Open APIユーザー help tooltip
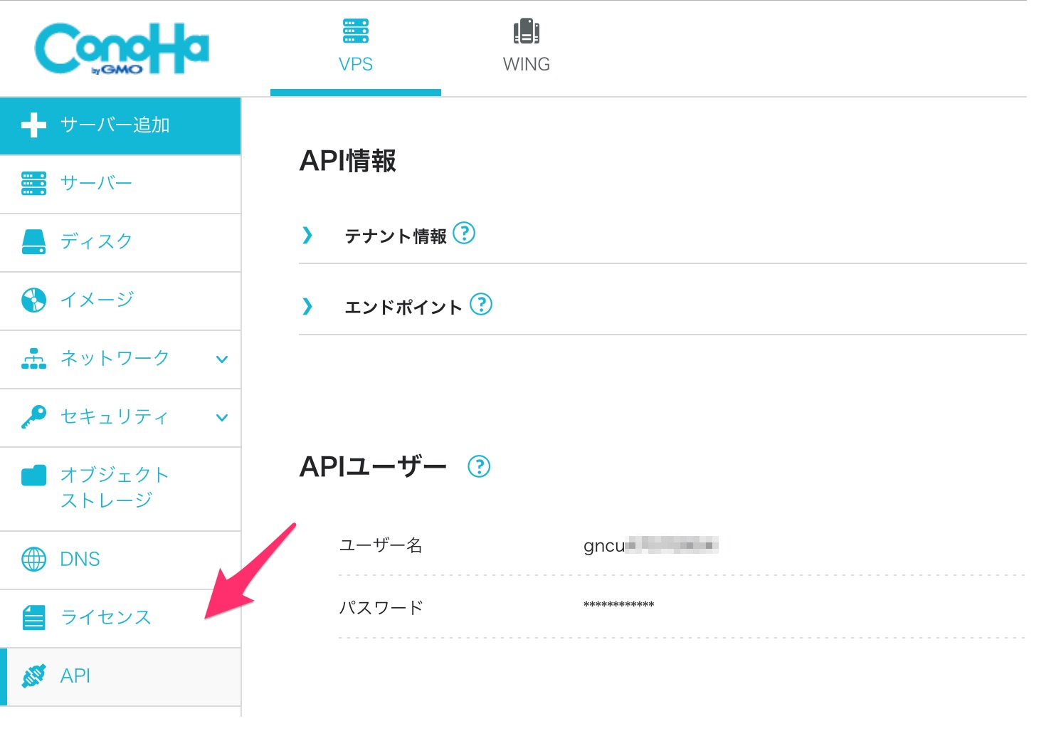 pyautogui.click(x=480, y=467)
